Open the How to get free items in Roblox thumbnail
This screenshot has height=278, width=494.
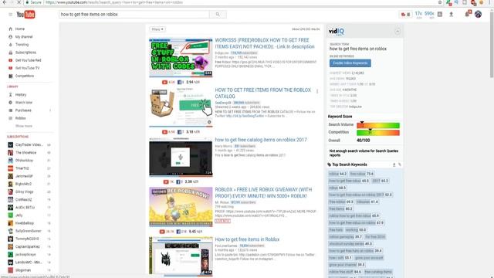181,256
